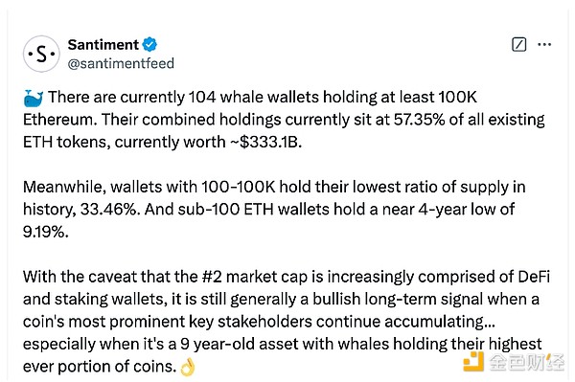Click the line starting "With the caveat"

pyautogui.click(x=287, y=277)
